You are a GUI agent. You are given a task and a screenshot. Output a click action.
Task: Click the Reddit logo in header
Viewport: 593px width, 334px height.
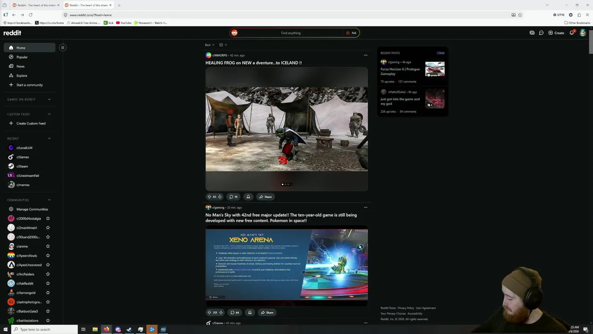click(13, 33)
